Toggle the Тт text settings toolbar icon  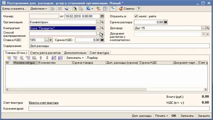113,9
